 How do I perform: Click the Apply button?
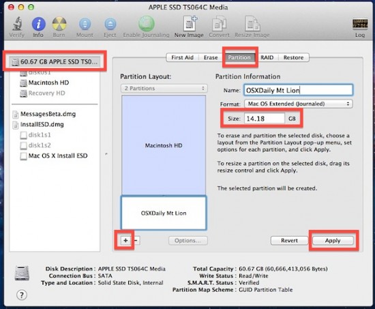click(x=333, y=241)
